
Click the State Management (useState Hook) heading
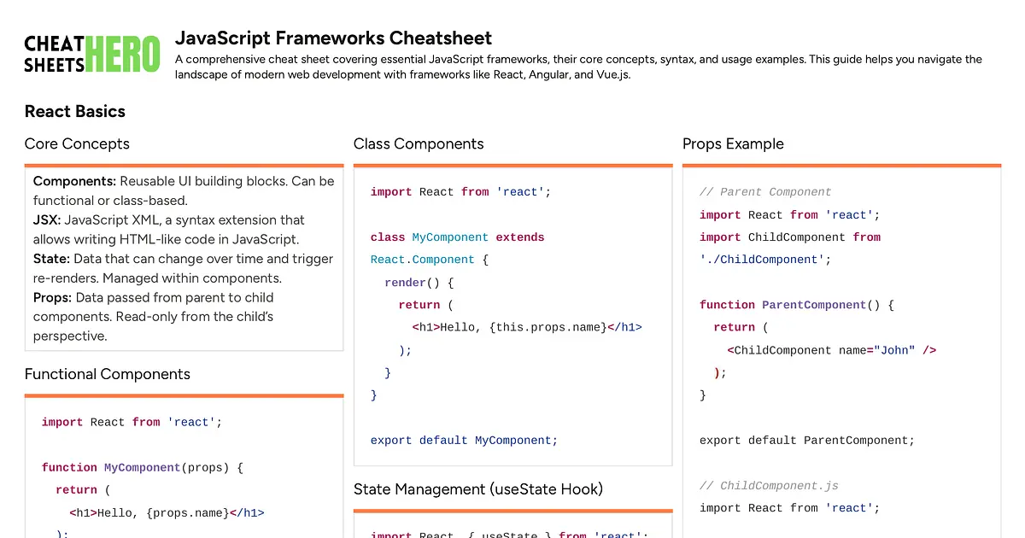click(x=477, y=488)
